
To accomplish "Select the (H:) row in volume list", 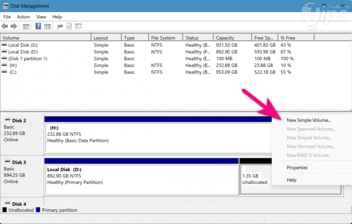I will [x=157, y=65].
